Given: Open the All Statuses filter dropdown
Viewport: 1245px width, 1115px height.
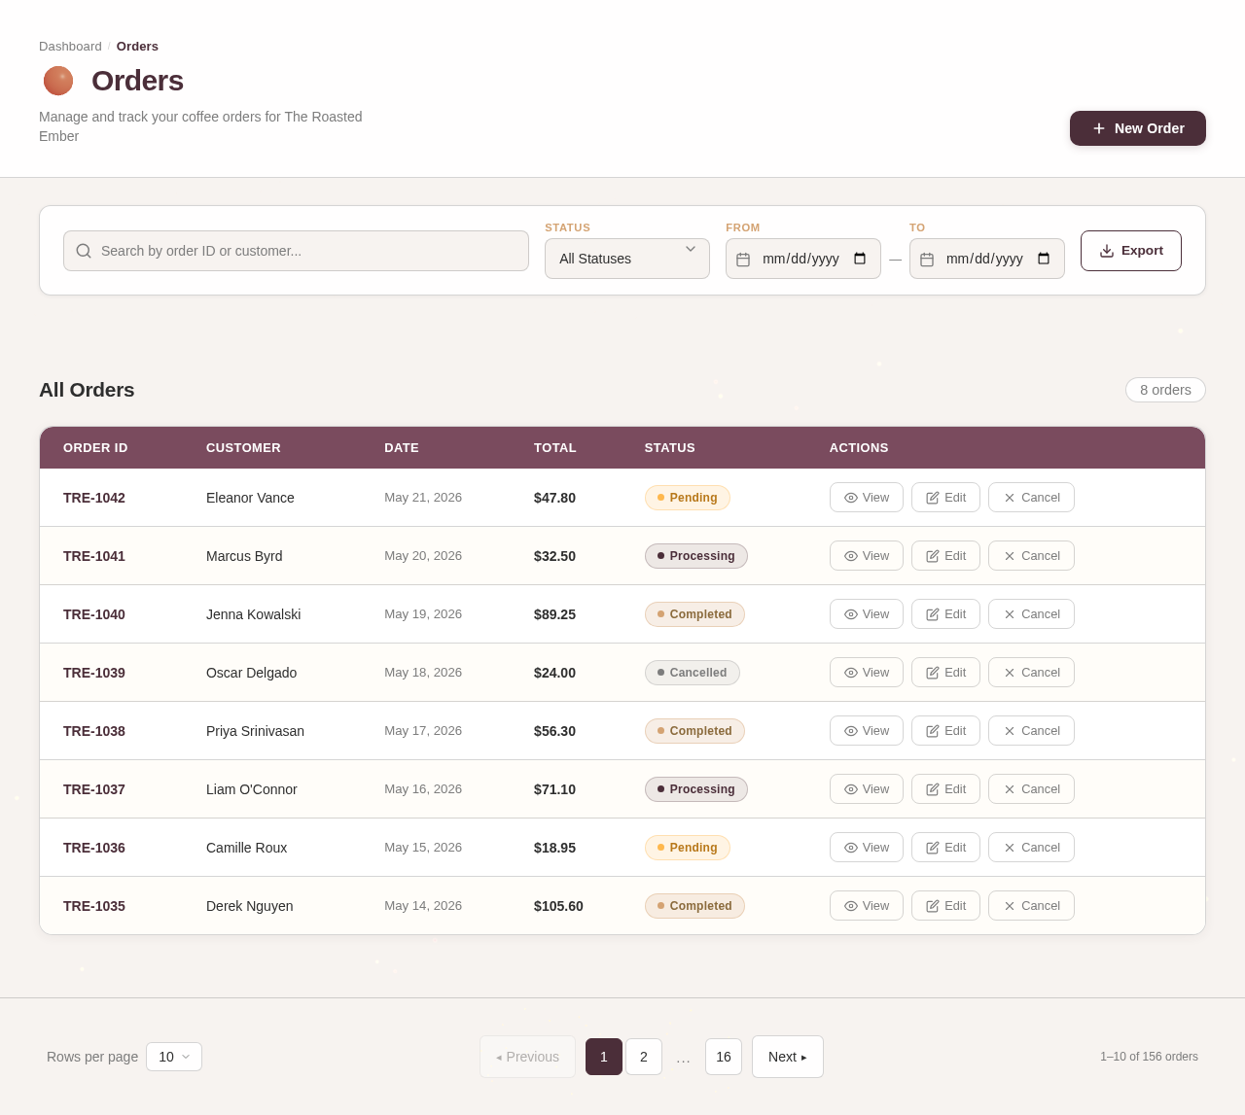Looking at the screenshot, I should tap(627, 259).
